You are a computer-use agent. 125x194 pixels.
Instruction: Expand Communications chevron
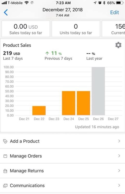119,185
